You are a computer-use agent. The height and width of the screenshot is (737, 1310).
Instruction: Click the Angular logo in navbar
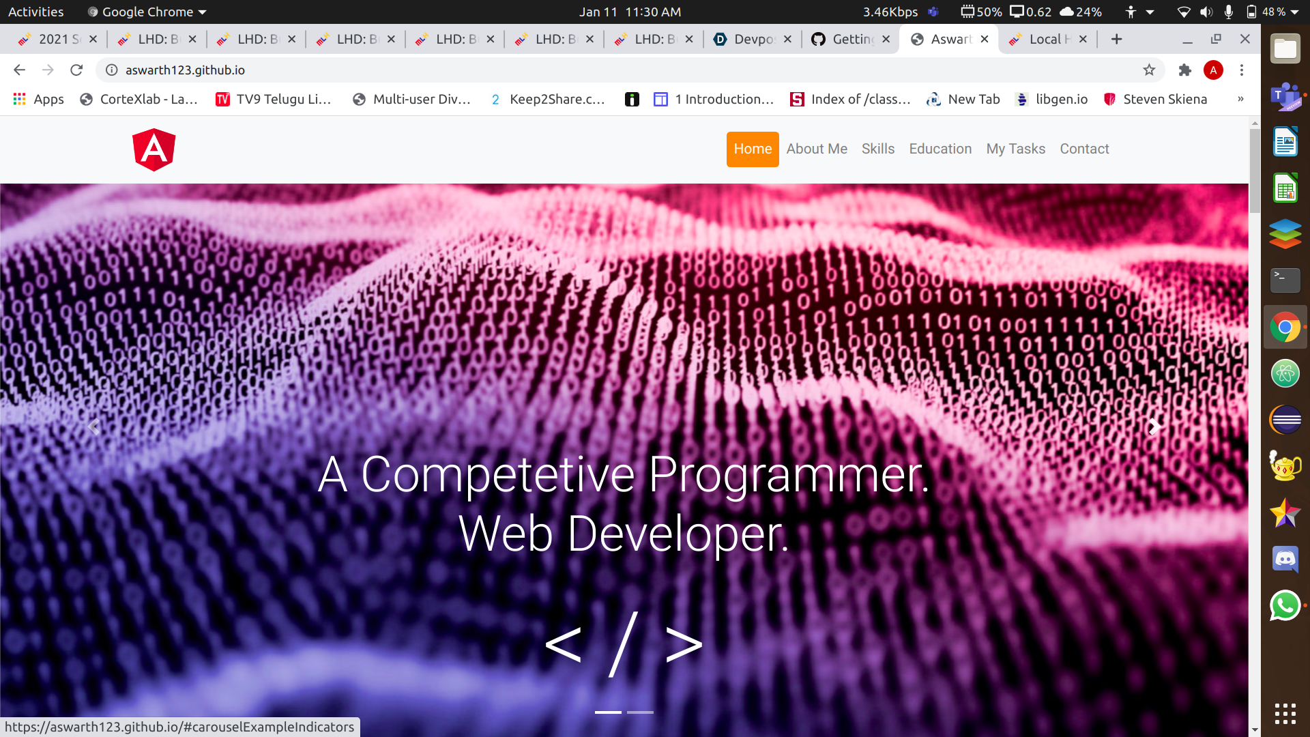[154, 149]
